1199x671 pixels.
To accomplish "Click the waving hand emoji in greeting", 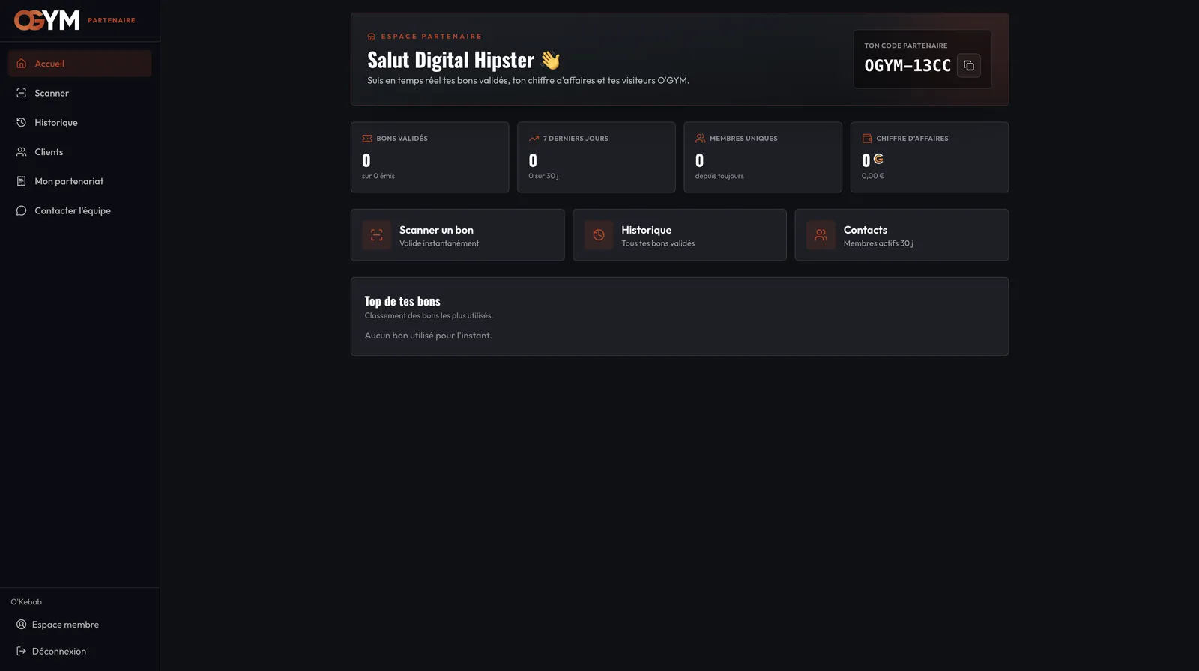I will click(550, 60).
